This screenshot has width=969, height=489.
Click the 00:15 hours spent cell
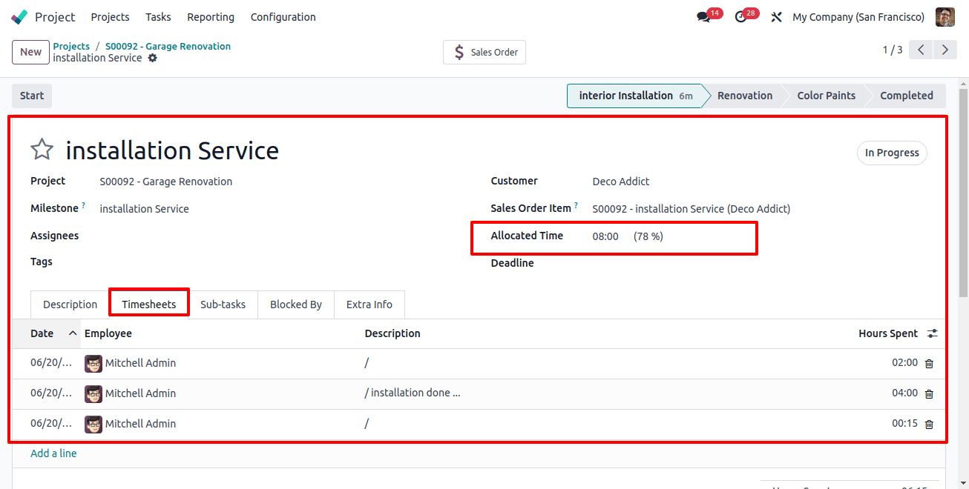(x=904, y=424)
